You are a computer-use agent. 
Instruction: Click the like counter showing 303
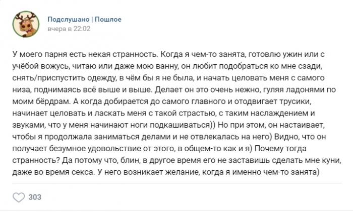click(35, 197)
